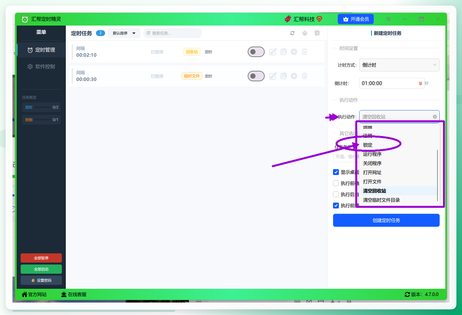Image resolution: width=462 pixels, height=315 pixels.
Task: Maximize the 汇帮定时精灵 window
Action: [x=421, y=19]
